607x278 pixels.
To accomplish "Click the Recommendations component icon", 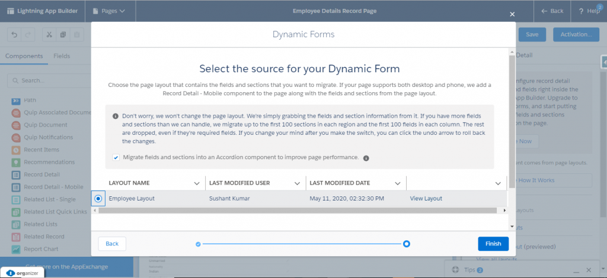I will (x=16, y=162).
